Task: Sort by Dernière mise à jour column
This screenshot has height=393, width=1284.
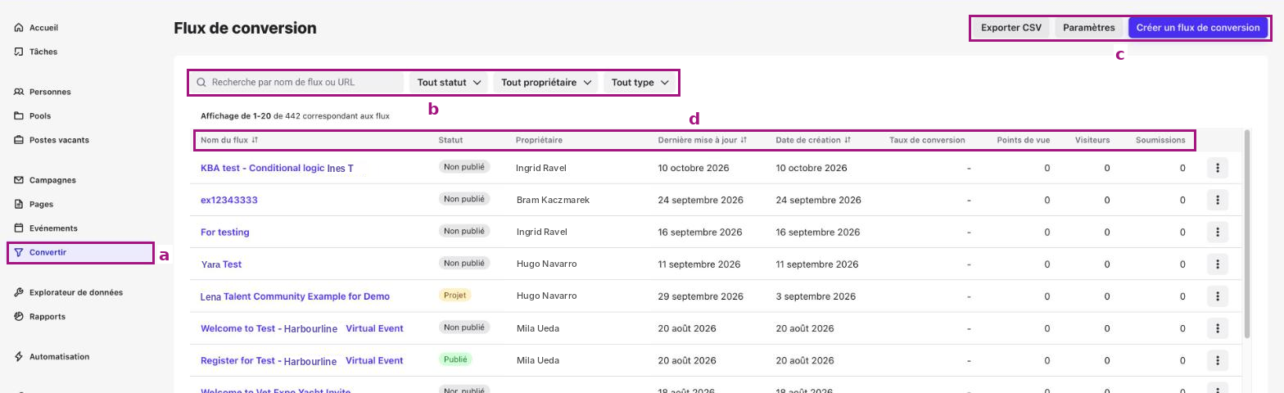Action: coord(703,140)
